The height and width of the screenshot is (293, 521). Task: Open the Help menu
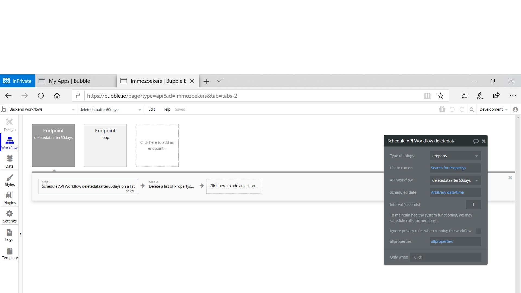(166, 109)
